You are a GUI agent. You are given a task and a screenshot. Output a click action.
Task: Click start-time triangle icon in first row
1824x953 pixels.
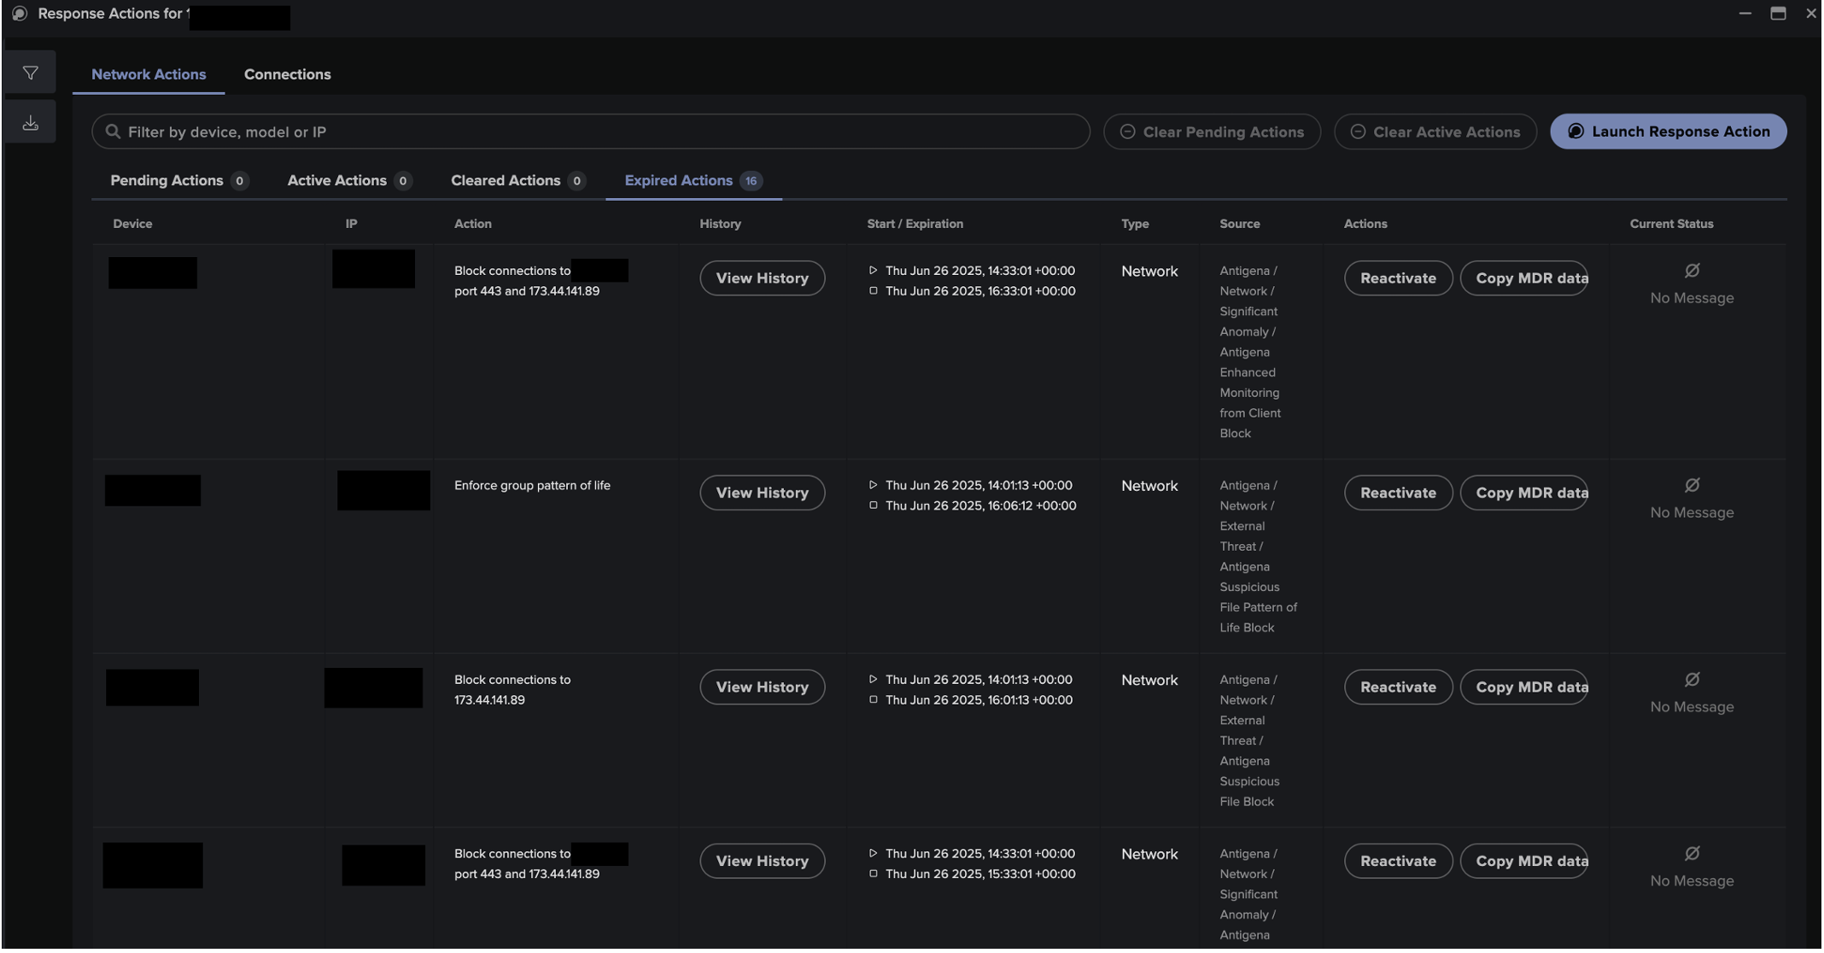click(x=873, y=271)
